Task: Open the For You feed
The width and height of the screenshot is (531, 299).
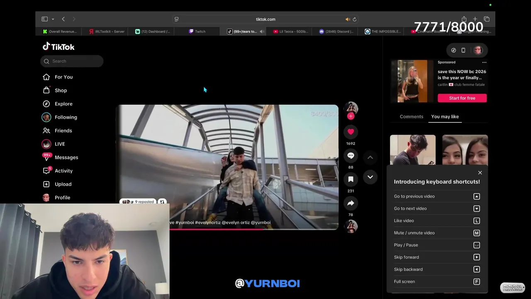Action: [58, 77]
